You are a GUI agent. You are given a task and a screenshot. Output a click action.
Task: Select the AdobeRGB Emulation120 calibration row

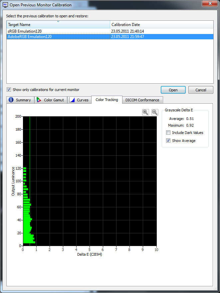(30, 37)
